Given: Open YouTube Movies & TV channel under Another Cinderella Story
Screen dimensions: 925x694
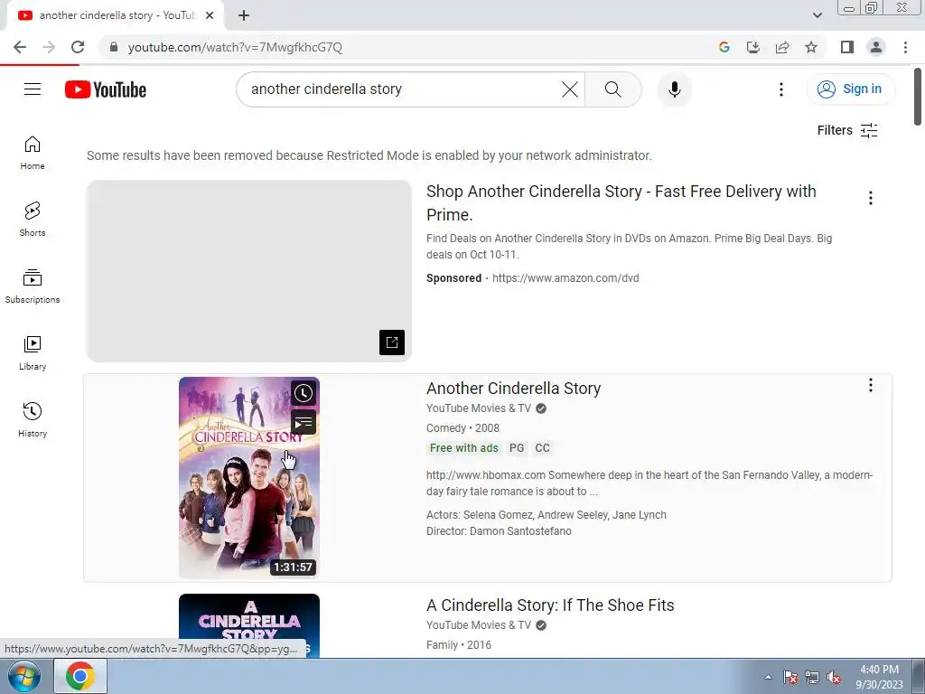Looking at the screenshot, I should coord(479,408).
